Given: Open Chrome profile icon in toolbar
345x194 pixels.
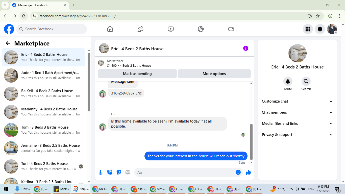Looking at the screenshot, I should (x=330, y=16).
